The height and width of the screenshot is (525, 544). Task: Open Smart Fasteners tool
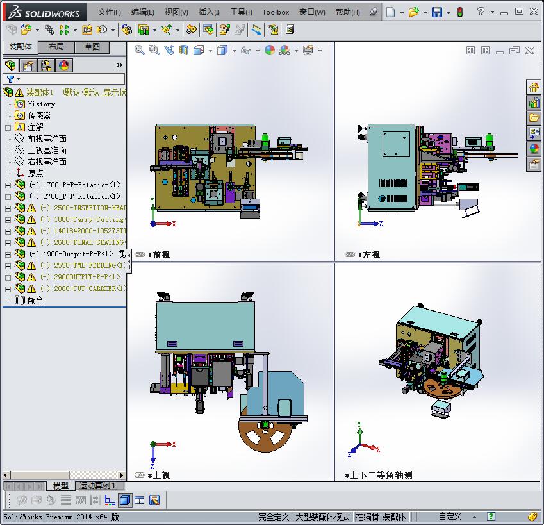pos(87,29)
